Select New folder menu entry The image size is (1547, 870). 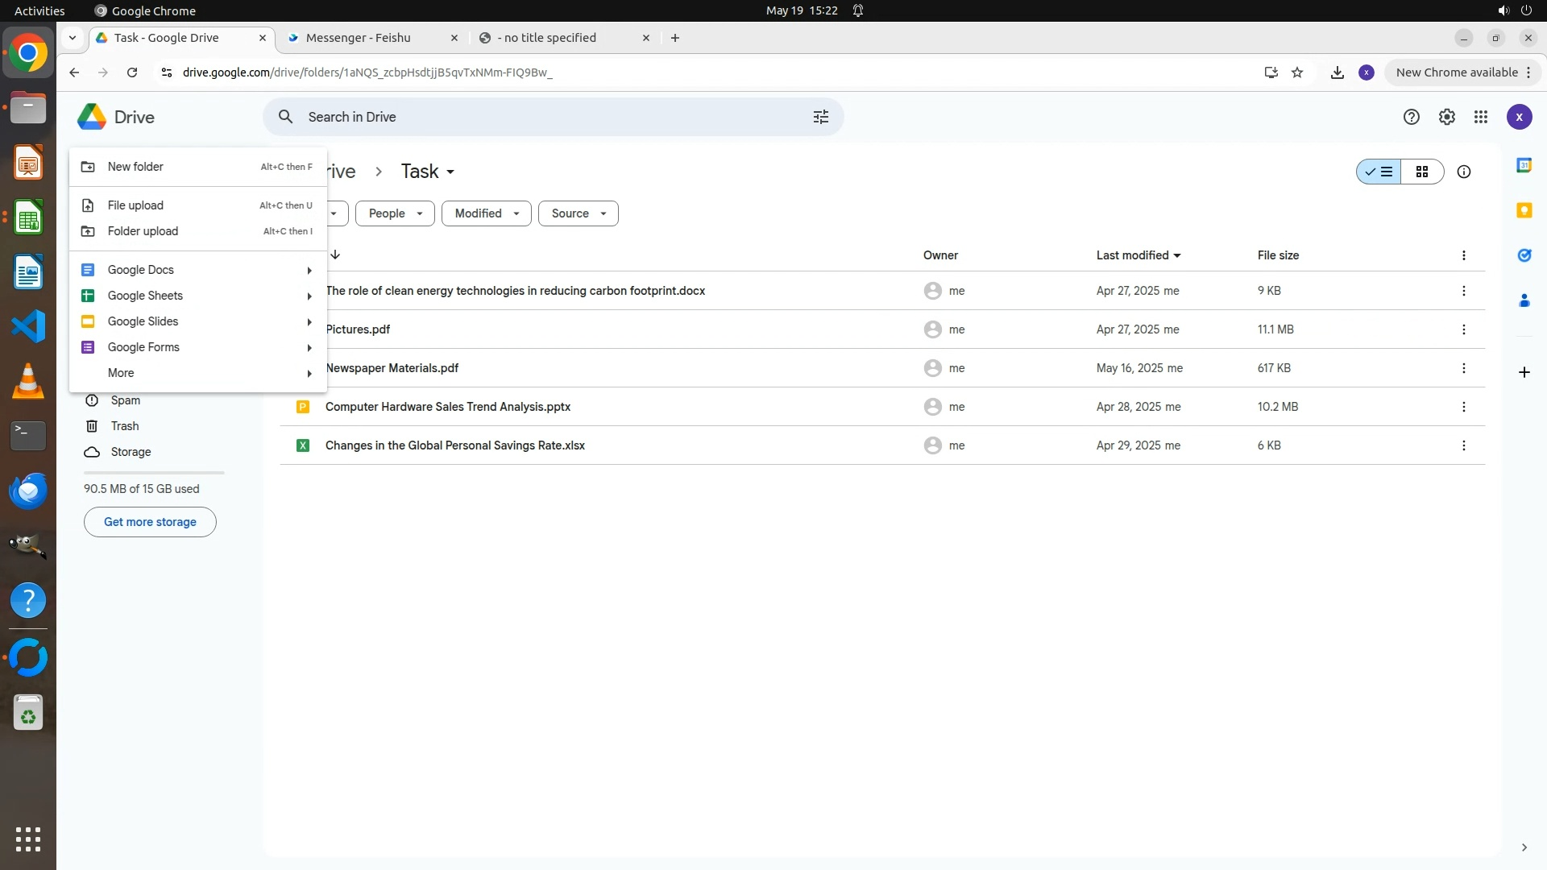(135, 167)
